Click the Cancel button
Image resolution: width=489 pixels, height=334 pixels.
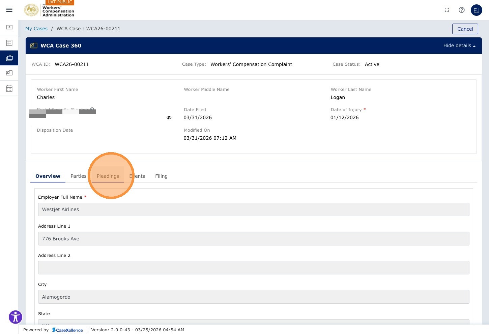tap(465, 29)
